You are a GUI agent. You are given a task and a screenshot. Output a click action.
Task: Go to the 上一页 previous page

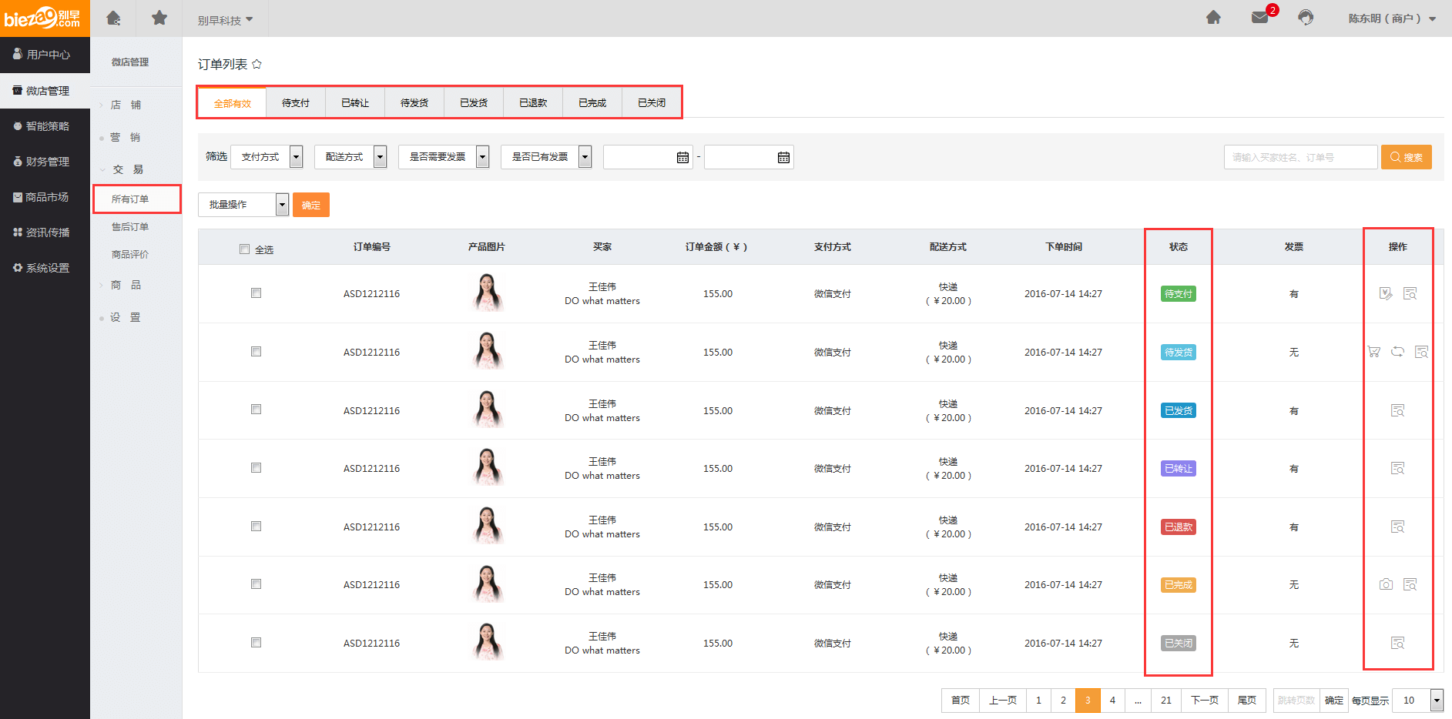(1003, 700)
